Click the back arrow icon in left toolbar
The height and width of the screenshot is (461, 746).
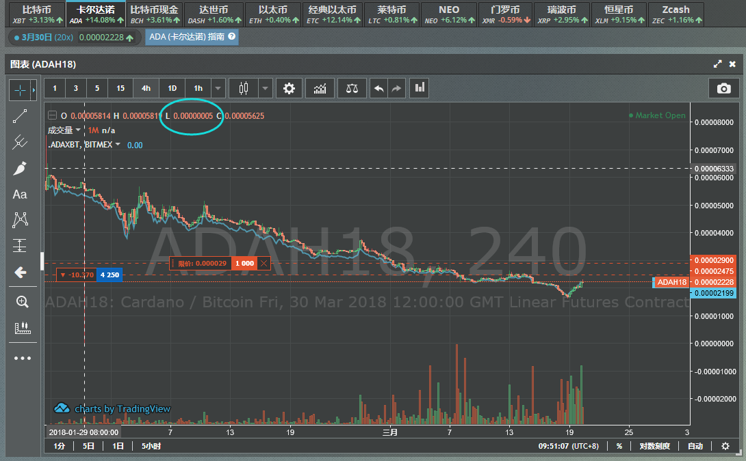coord(20,272)
